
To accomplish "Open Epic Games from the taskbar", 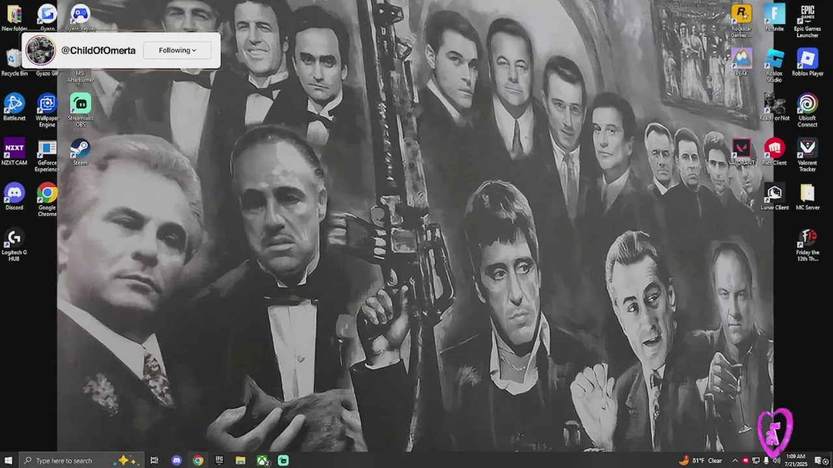I will [219, 460].
